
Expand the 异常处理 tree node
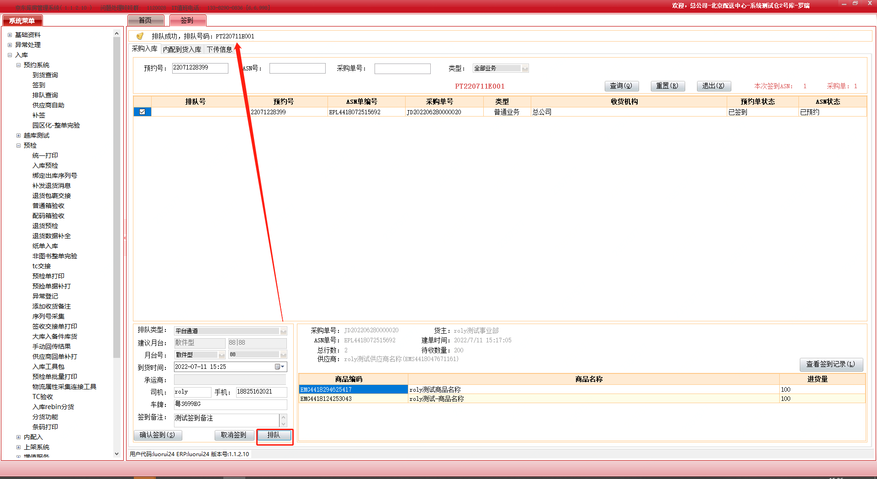(x=10, y=45)
